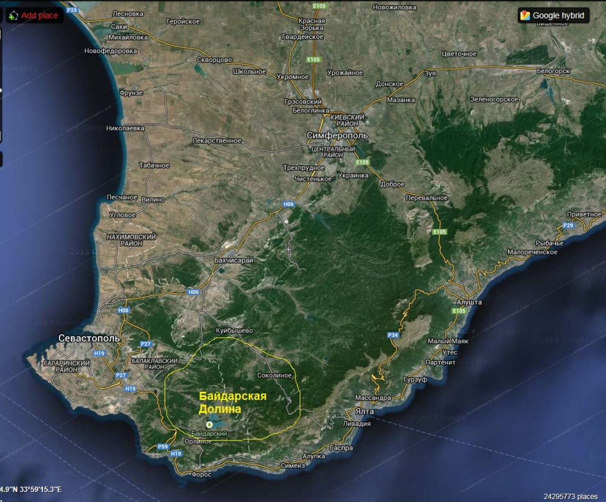This screenshot has height=502, width=606.
Task: Click the crosshair marker north-east of Бахчисарай
Action: (x=288, y=248)
